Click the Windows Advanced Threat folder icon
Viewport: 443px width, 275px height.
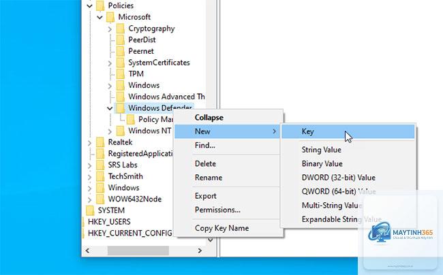[121, 97]
